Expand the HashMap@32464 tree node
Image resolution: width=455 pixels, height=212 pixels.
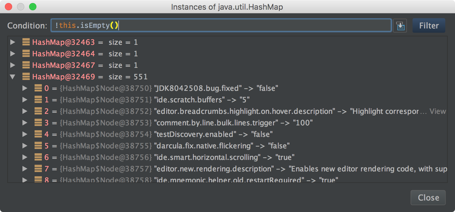(12, 54)
